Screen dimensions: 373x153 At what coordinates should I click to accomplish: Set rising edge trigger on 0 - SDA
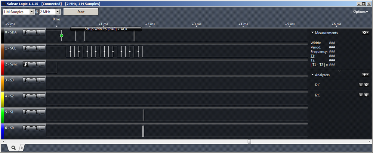[x=26, y=33]
